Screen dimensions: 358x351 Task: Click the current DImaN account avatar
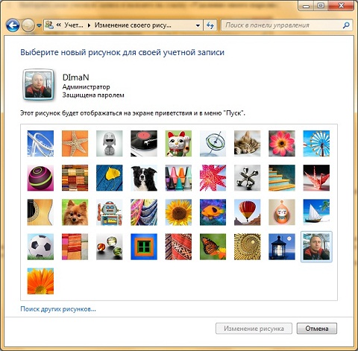(x=38, y=85)
